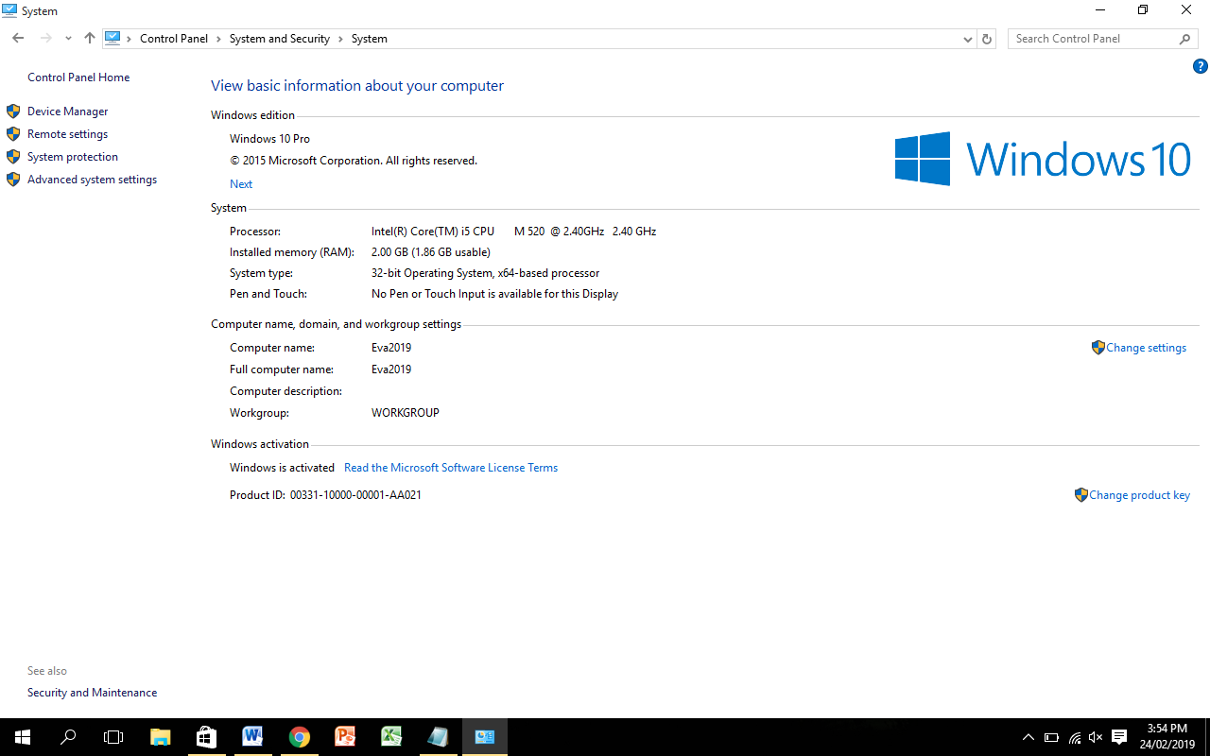1210x756 pixels.
Task: Click the active System window taskbar button
Action: point(485,737)
